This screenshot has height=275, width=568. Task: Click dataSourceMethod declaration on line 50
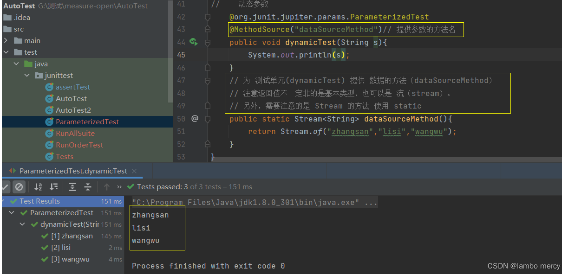(x=401, y=119)
